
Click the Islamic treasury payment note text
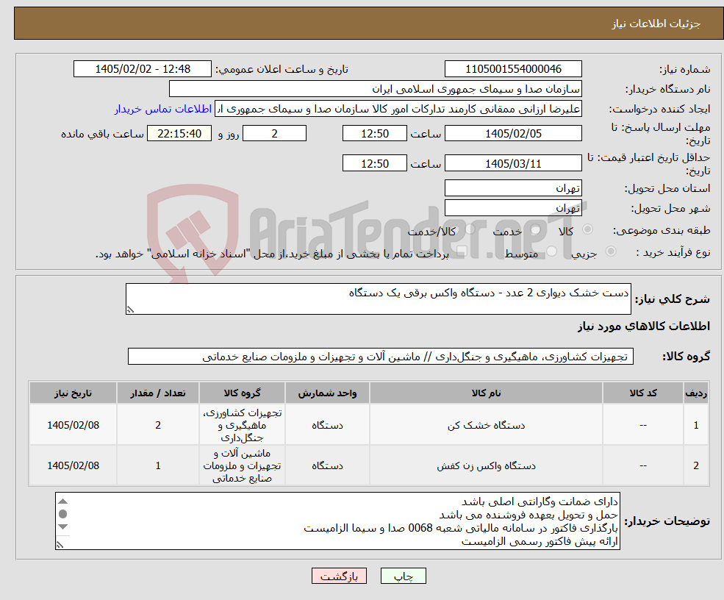tap(272, 254)
